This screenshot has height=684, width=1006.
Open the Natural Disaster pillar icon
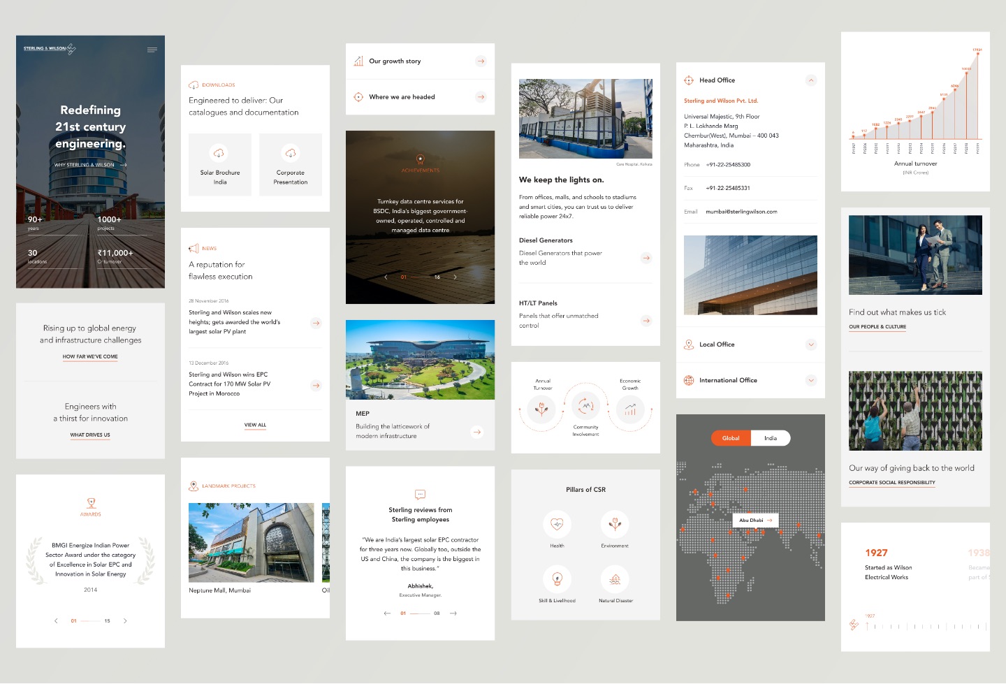click(x=615, y=579)
